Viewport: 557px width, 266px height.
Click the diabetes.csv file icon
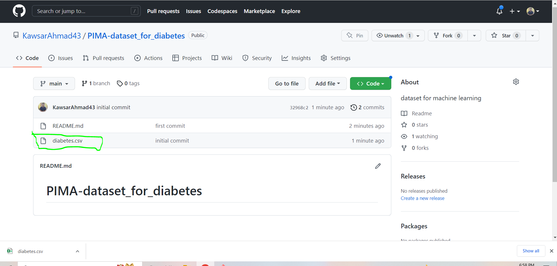43,141
